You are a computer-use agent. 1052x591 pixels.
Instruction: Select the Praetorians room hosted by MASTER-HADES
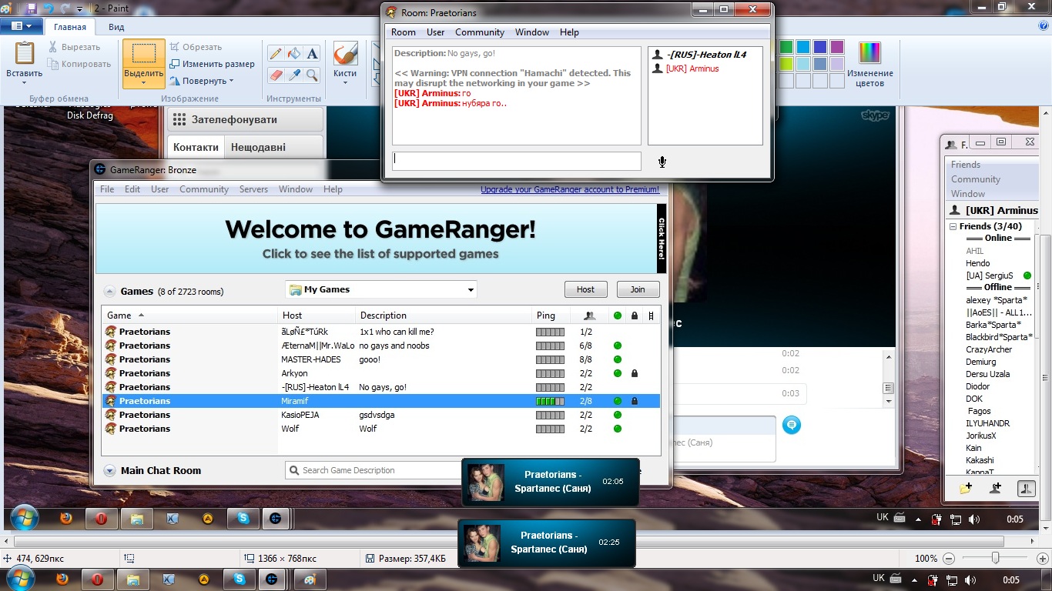(x=381, y=359)
